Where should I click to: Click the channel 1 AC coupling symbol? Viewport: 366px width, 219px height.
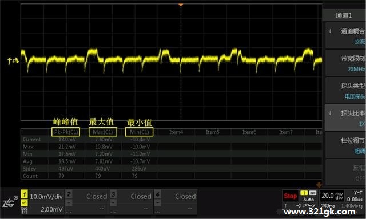click(24, 203)
